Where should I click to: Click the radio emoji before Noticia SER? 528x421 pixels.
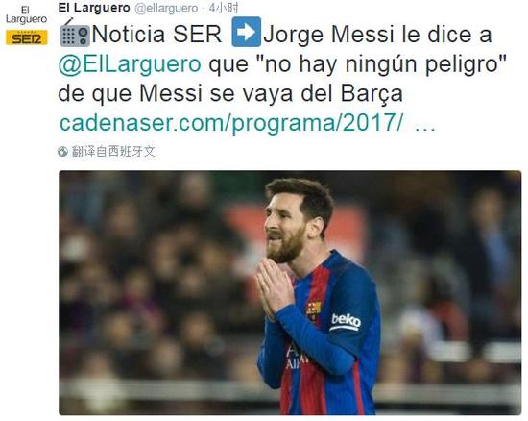point(75,33)
